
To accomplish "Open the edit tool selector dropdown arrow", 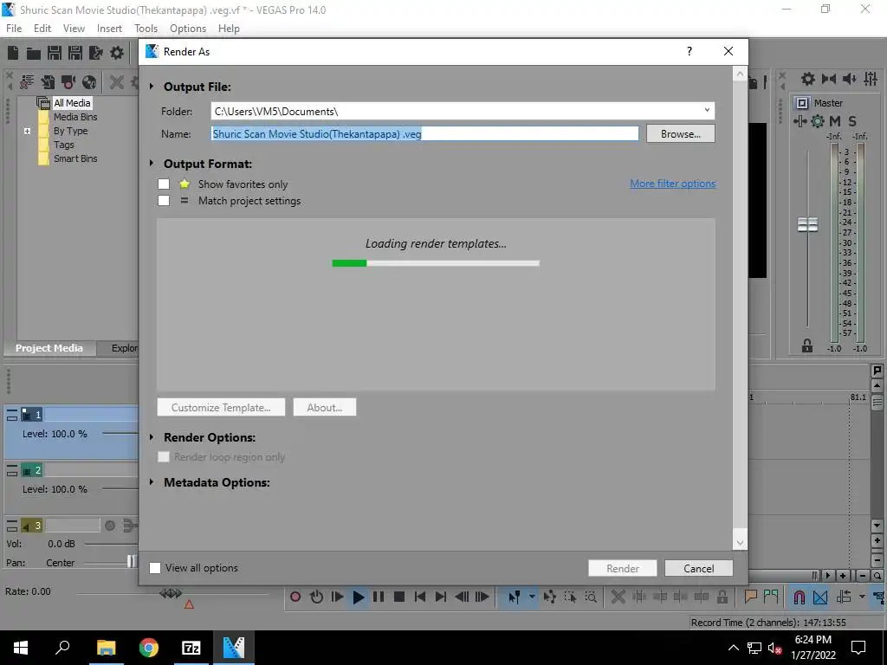I will (x=532, y=597).
